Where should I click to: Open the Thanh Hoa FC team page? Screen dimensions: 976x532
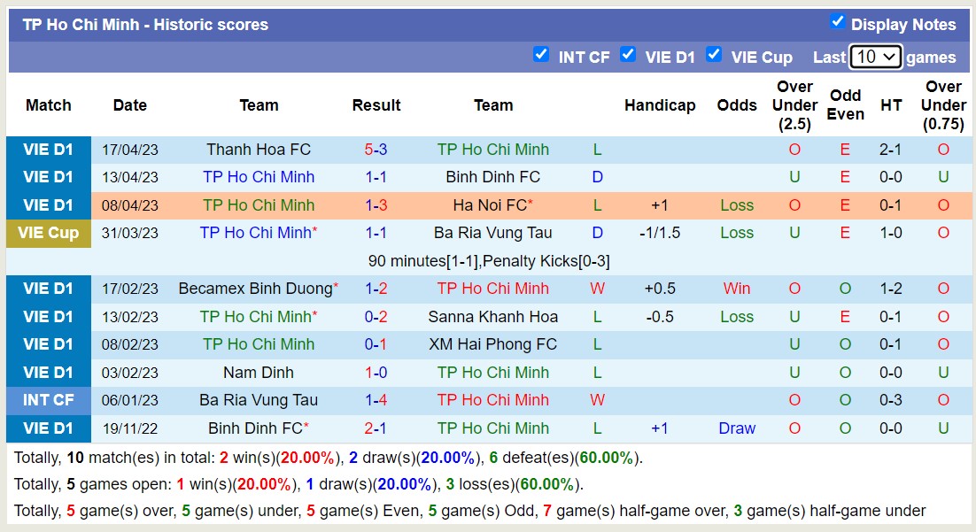point(258,149)
